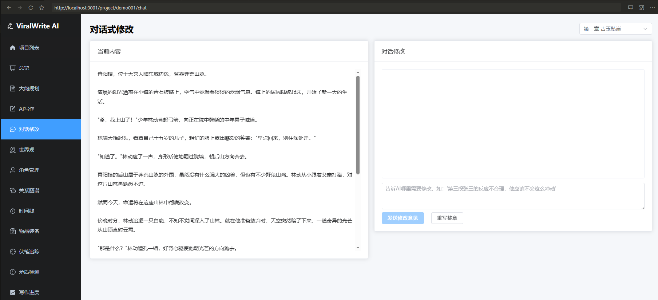Focus the revision instructions text area

(513, 196)
